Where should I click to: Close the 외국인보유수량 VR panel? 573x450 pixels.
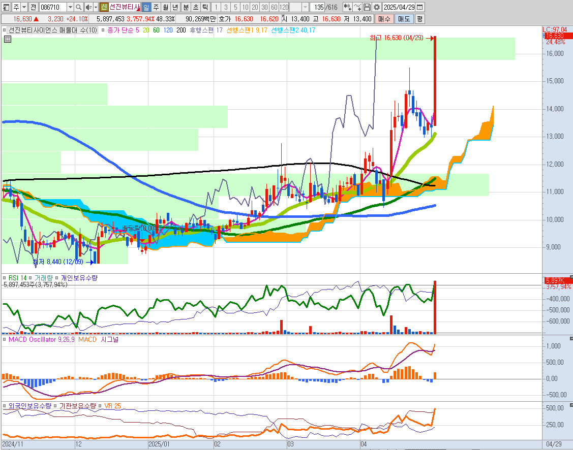571,405
